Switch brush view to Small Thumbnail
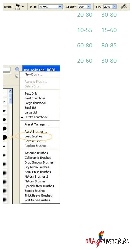 (35, 98)
